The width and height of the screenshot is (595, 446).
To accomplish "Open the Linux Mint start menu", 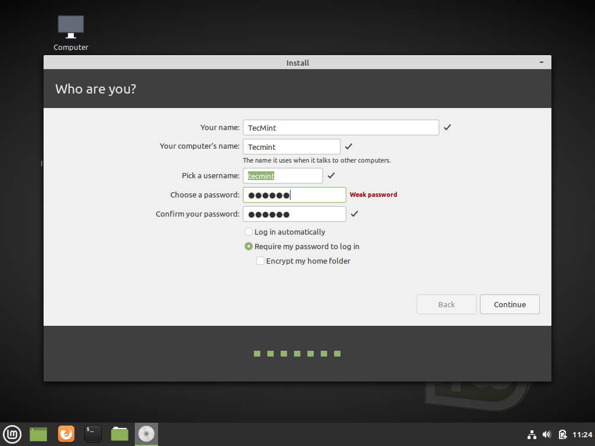I will click(12, 434).
